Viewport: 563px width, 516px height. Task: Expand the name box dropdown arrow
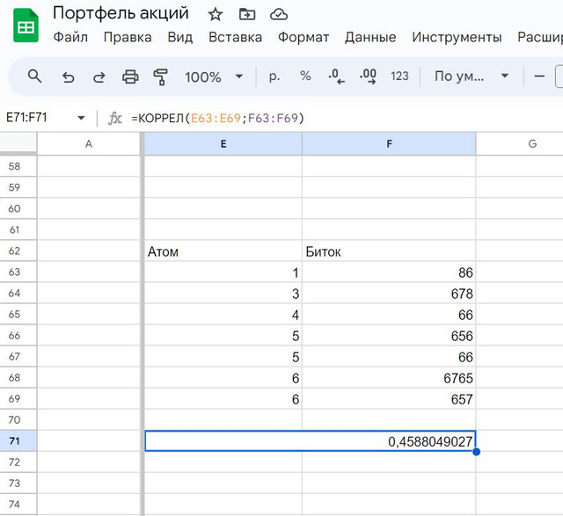pyautogui.click(x=81, y=118)
